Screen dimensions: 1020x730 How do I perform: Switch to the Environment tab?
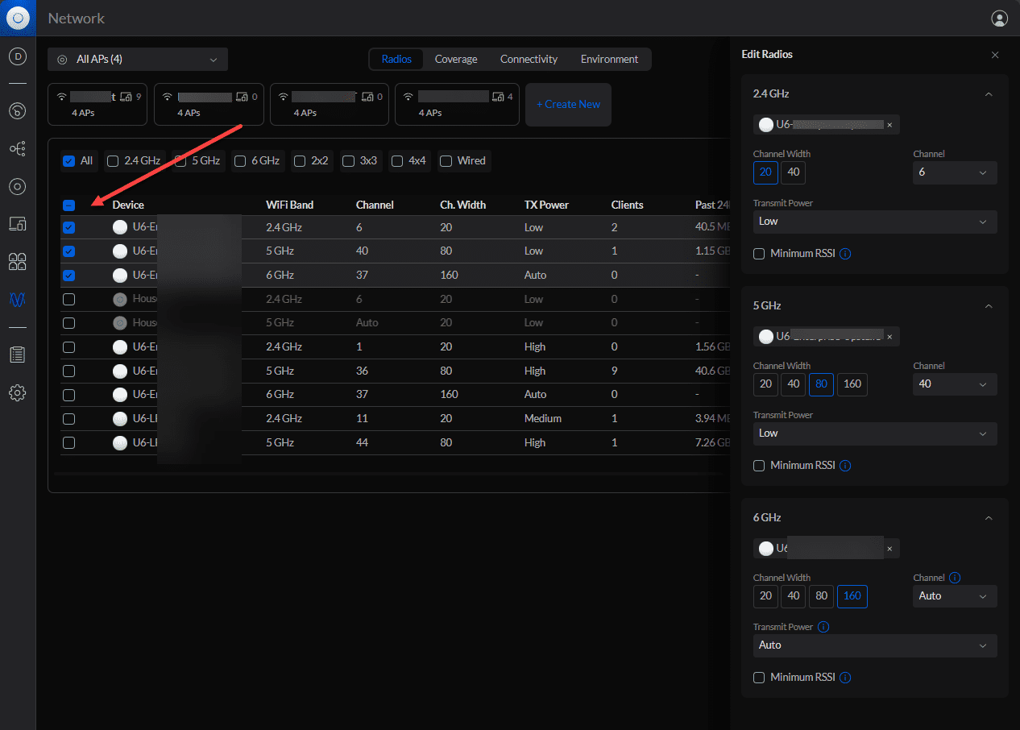609,59
